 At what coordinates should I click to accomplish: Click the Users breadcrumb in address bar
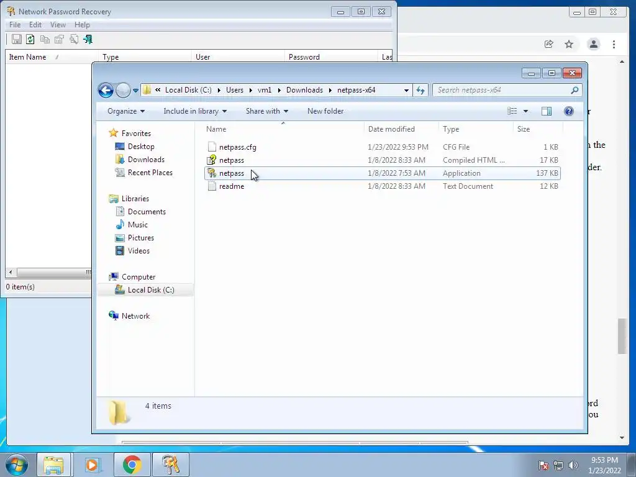[x=235, y=90]
